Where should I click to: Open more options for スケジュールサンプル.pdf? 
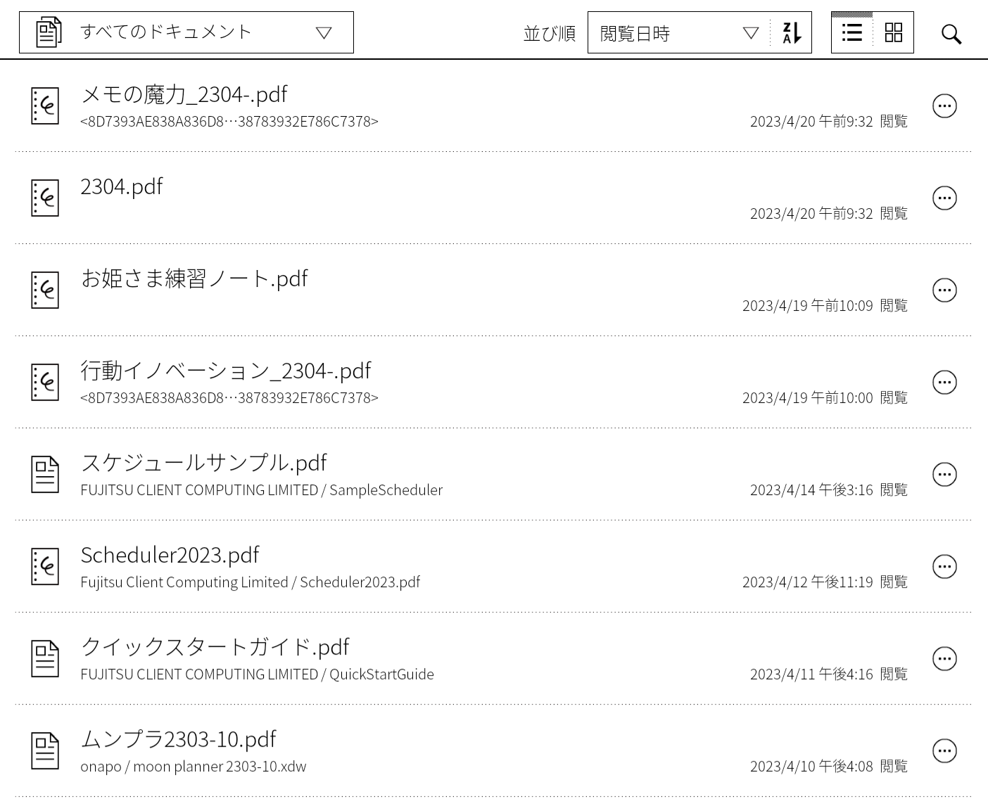pyautogui.click(x=944, y=475)
